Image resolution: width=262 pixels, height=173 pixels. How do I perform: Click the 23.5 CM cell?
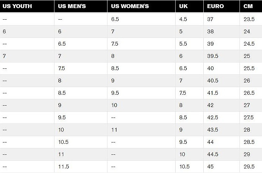249,19
